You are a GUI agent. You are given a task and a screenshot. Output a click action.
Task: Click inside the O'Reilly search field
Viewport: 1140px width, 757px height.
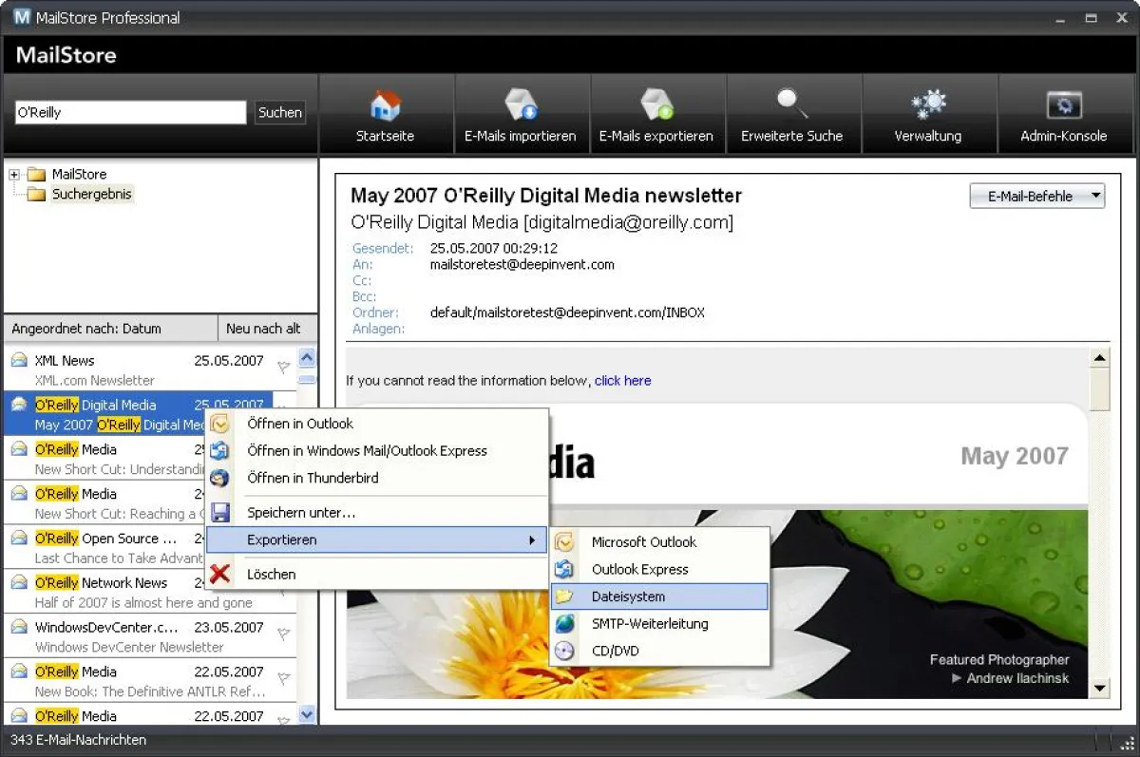[x=128, y=111]
